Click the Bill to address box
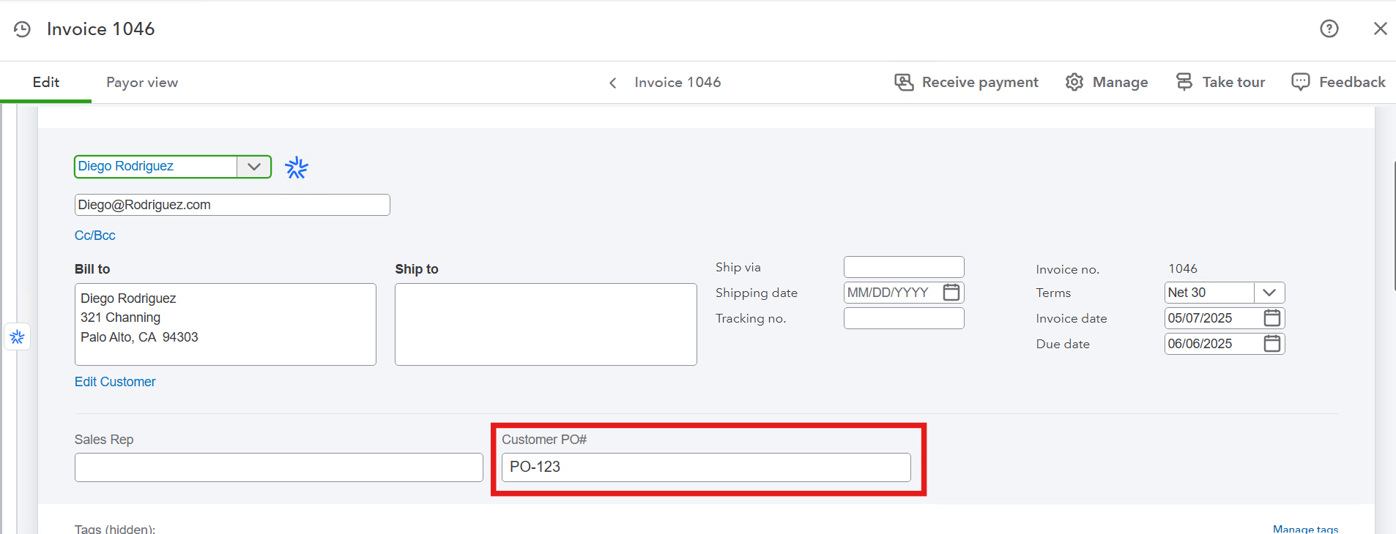1396x534 pixels. 226,324
